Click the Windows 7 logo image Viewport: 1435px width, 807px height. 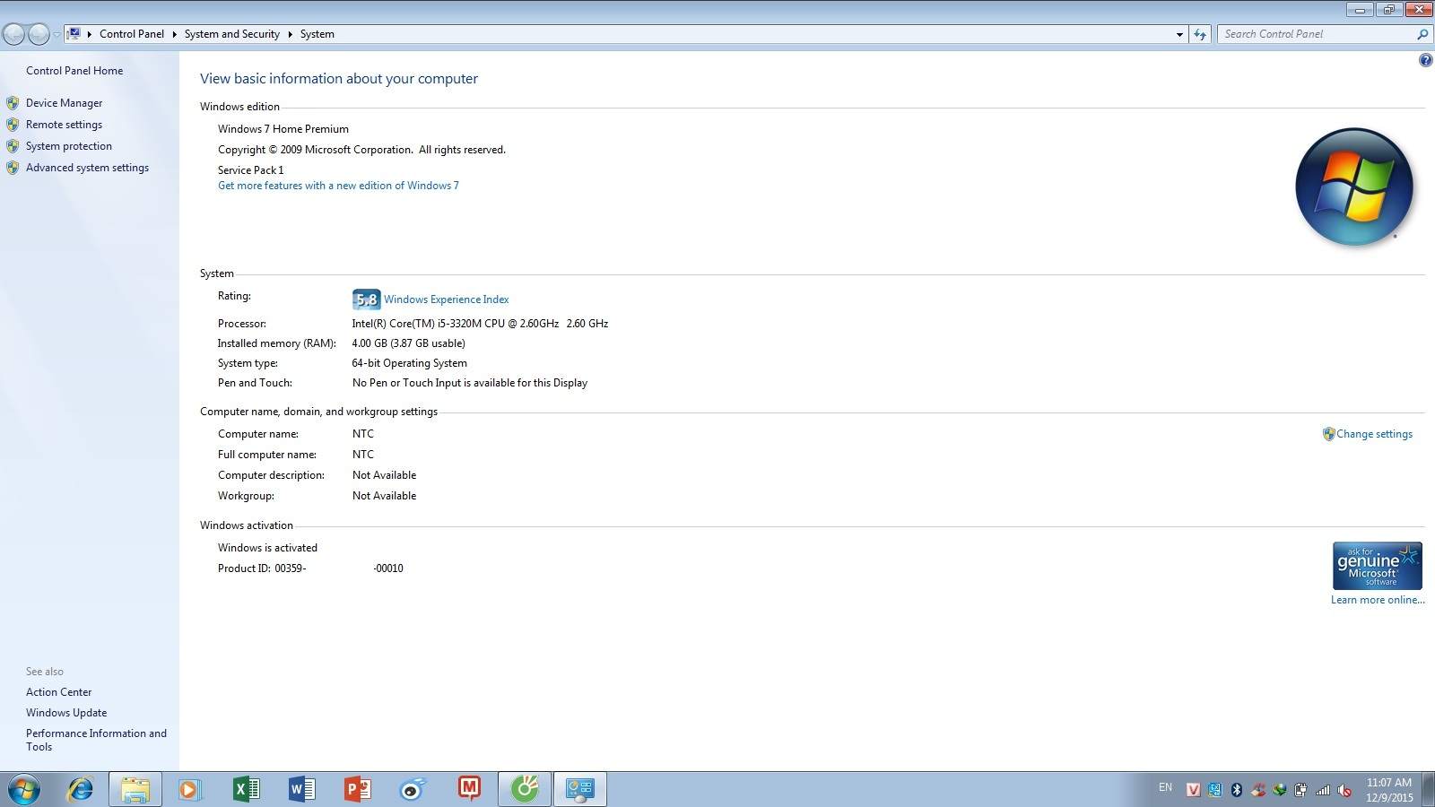[1354, 187]
